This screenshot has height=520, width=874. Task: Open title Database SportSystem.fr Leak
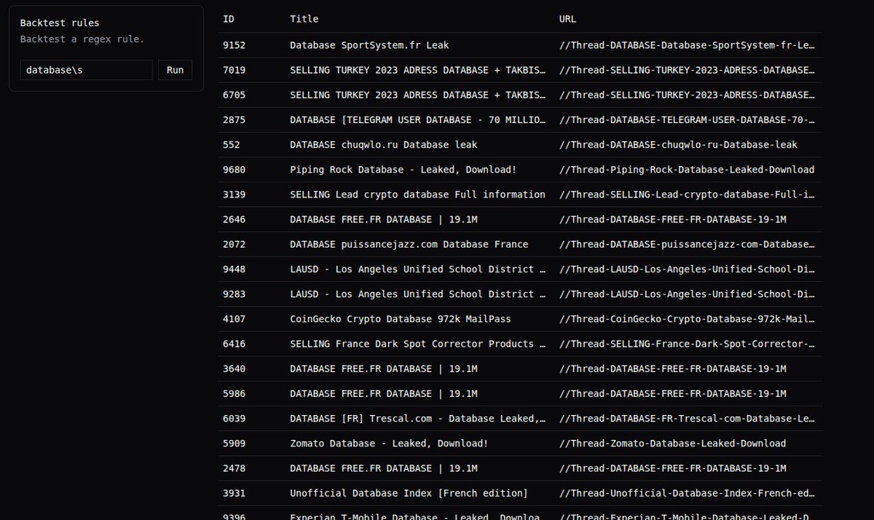(369, 45)
